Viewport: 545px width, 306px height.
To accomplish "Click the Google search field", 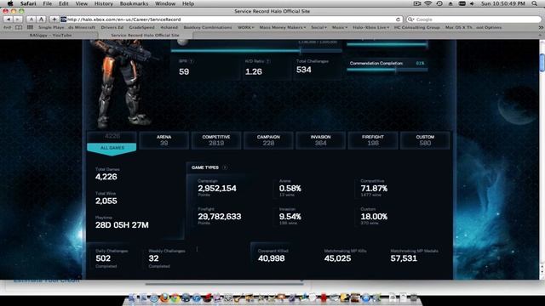I will 474,20.
